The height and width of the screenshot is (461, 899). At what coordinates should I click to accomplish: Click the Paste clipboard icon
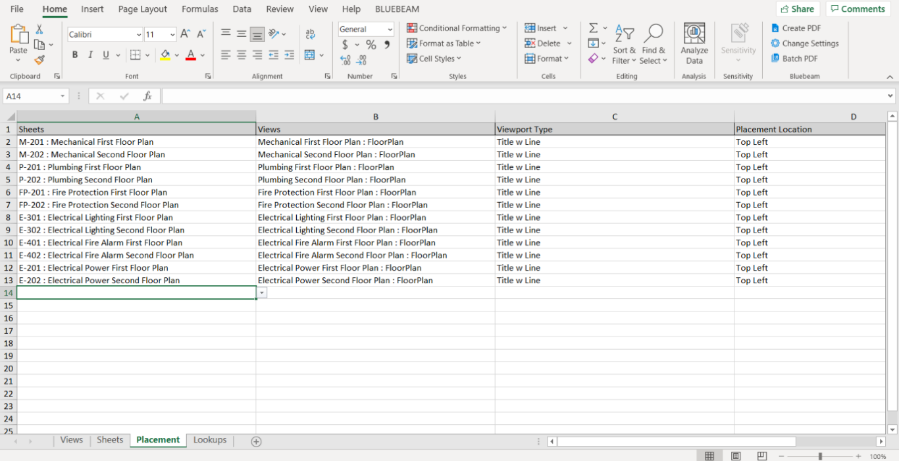18,34
